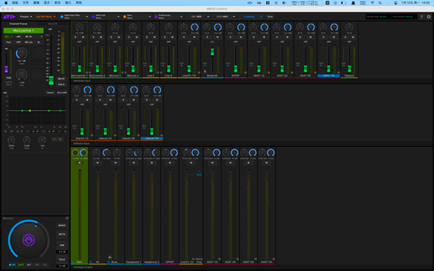The height and width of the screenshot is (271, 434).
Task: Click the purple logo on monitor knob
Action: tap(28, 240)
